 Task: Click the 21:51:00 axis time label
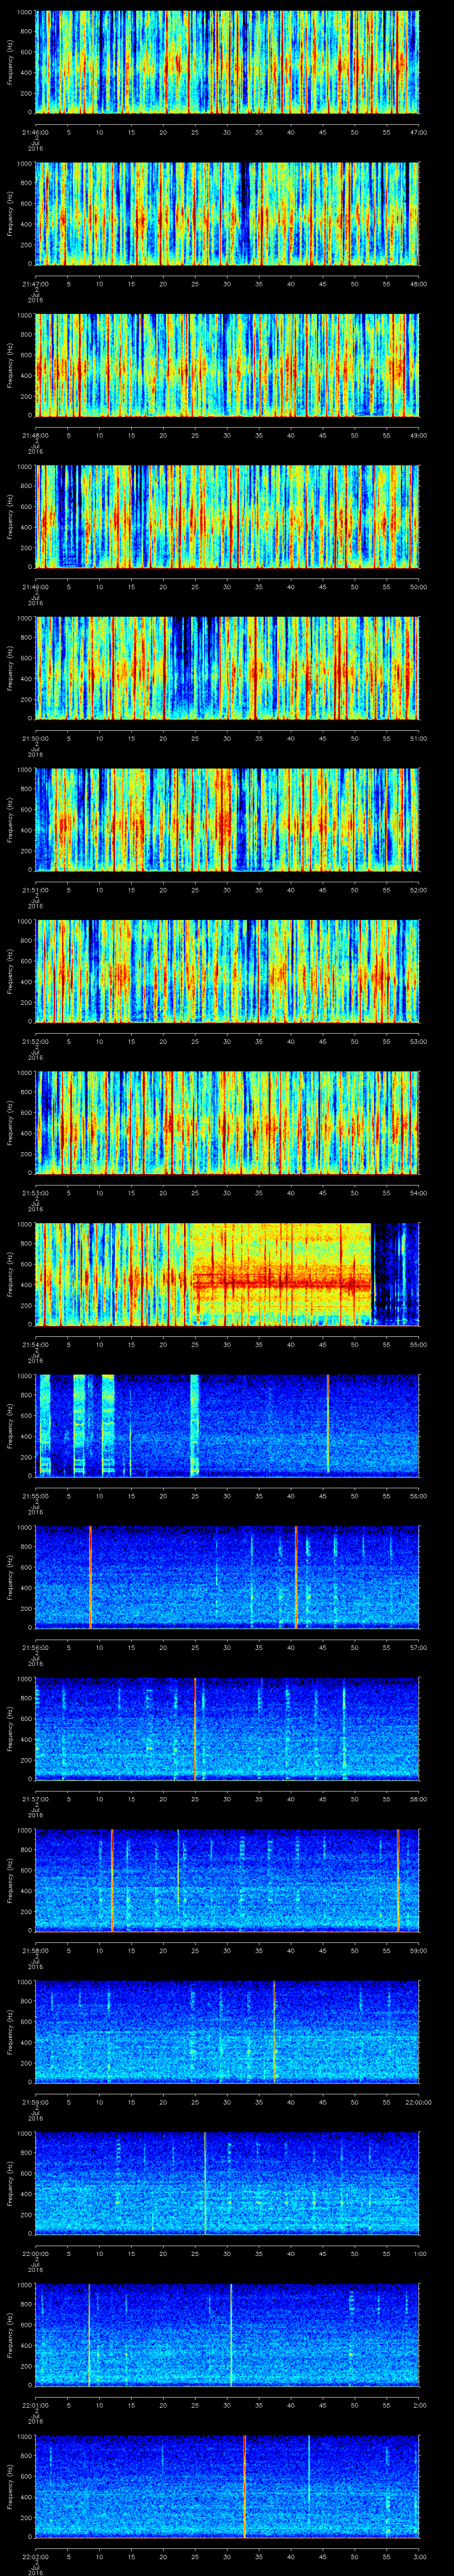point(35,890)
